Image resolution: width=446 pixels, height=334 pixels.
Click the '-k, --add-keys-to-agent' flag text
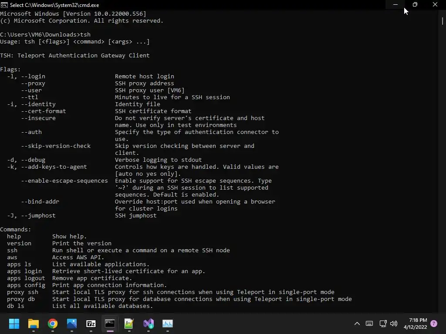tap(47, 167)
